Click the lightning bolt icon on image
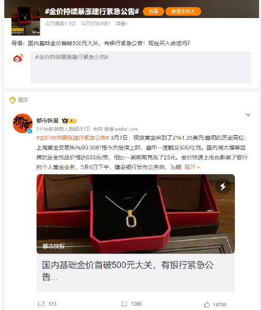 (x=223, y=186)
